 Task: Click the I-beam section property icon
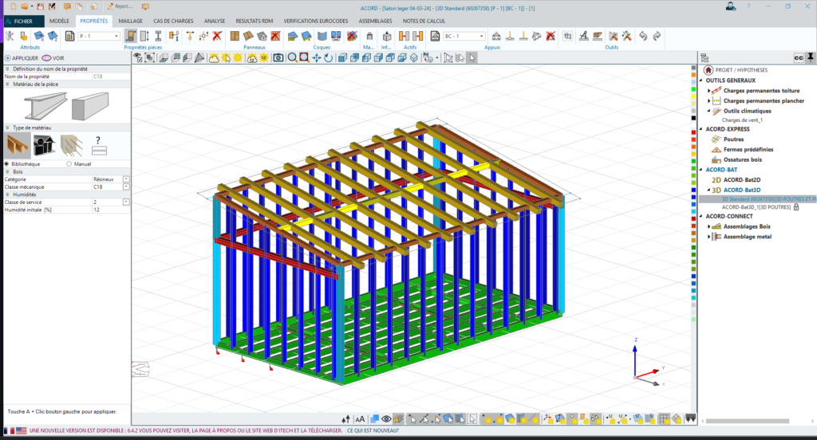[158, 36]
